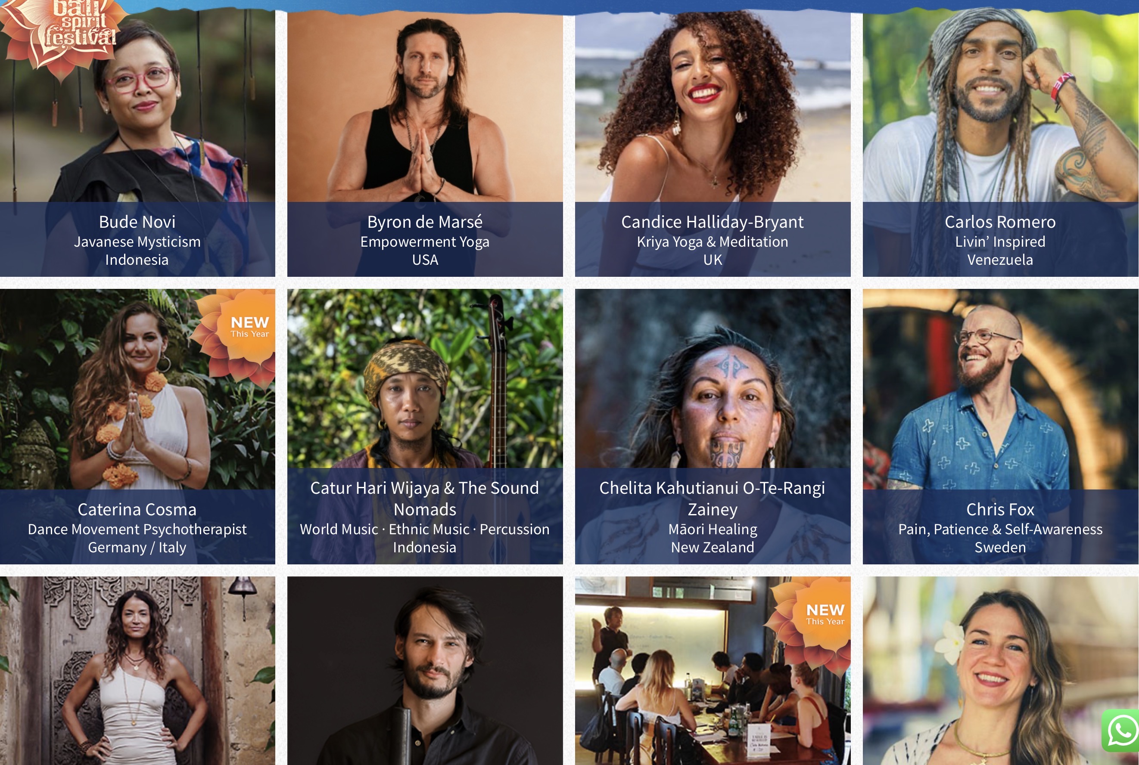Open Bude Novi's profile photo
This screenshot has width=1139, height=765.
point(137,105)
